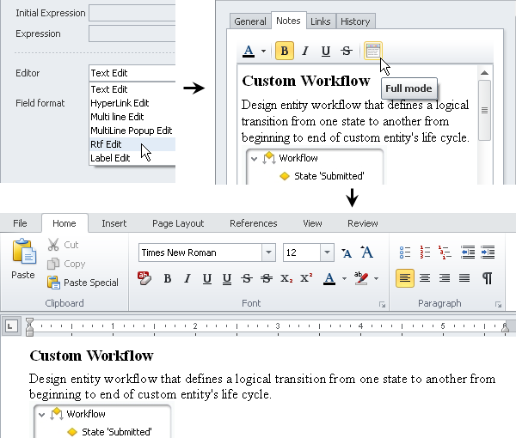516x438 pixels.
Task: Open the font size dropdown
Action: click(x=327, y=252)
